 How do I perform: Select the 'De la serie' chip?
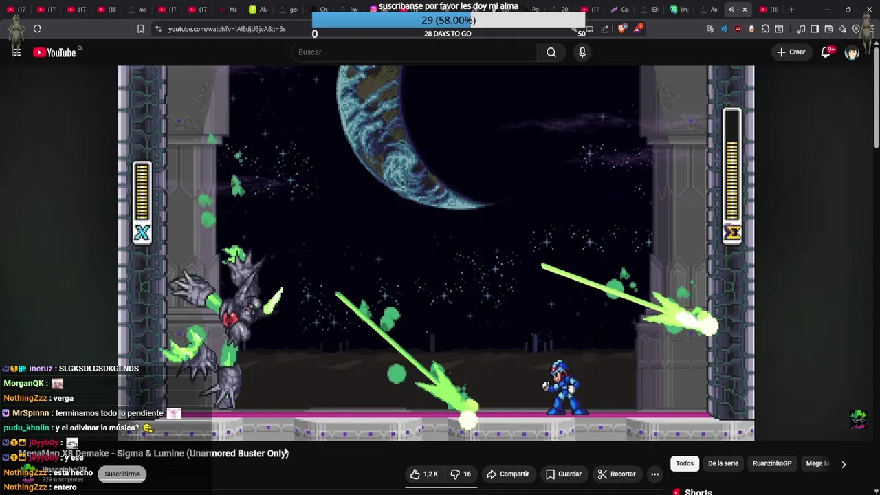tap(723, 463)
